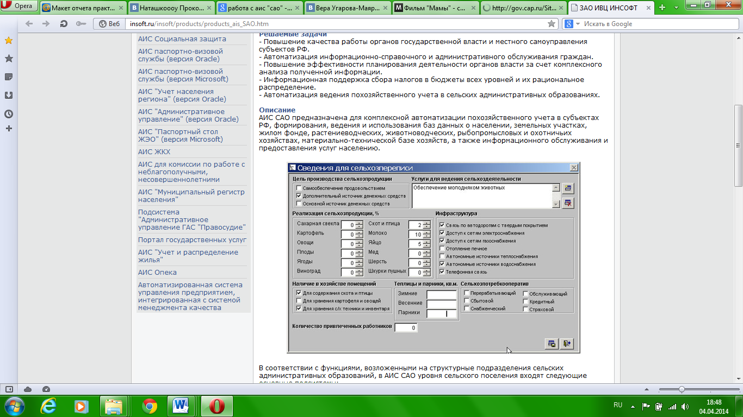Click the network signal tray icon
This screenshot has height=417, width=743.
pyautogui.click(x=672, y=406)
